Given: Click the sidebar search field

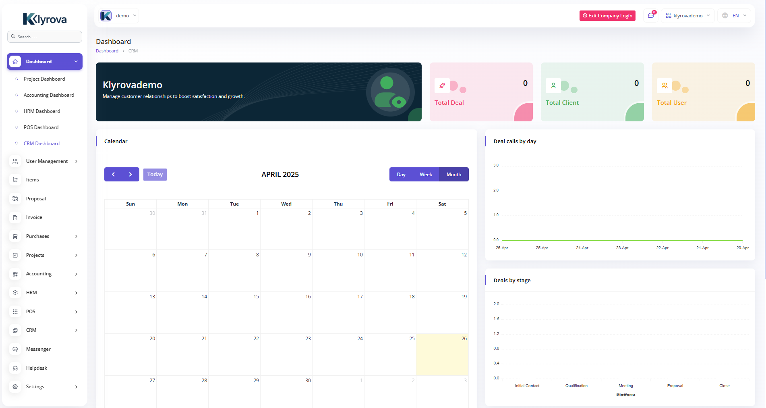Looking at the screenshot, I should click(45, 37).
